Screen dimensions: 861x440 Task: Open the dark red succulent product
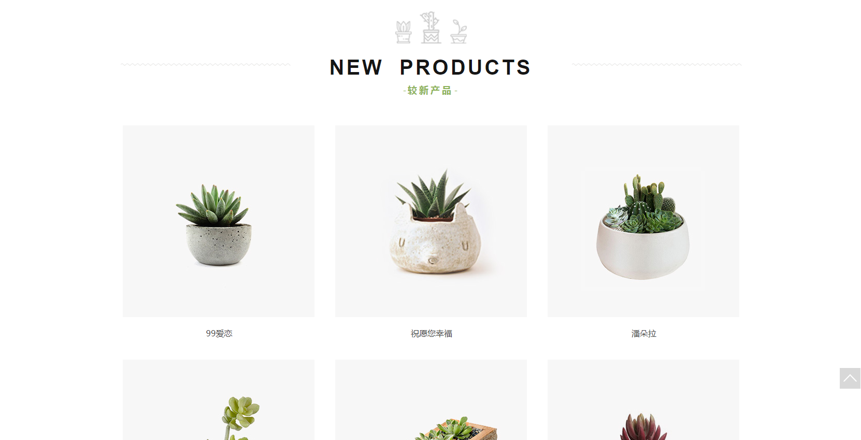(643, 400)
